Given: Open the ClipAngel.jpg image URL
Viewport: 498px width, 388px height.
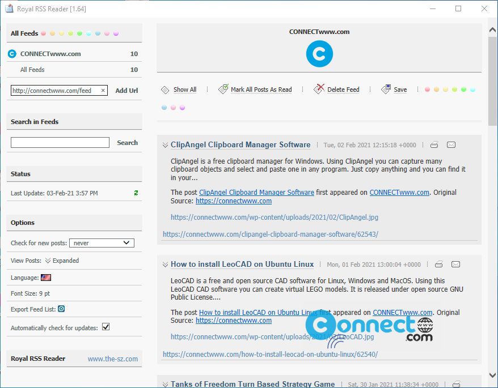Looking at the screenshot, I should coord(275,218).
